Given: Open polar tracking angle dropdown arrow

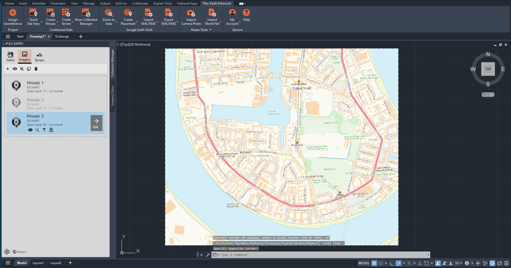Looking at the screenshot, I should pyautogui.click(x=404, y=263).
